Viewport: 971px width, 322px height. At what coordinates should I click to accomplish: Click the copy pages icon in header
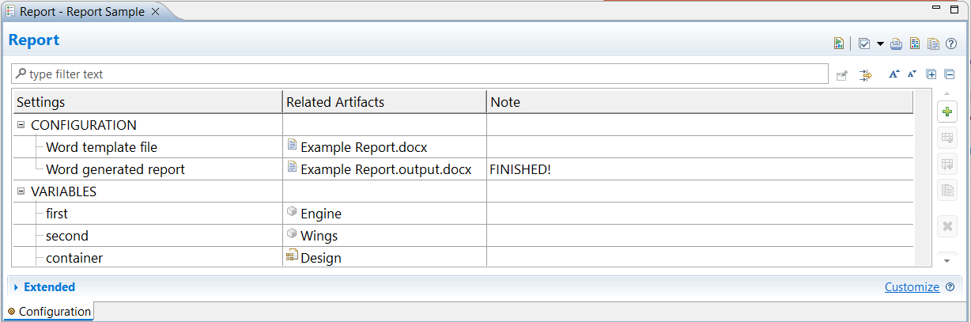click(933, 44)
